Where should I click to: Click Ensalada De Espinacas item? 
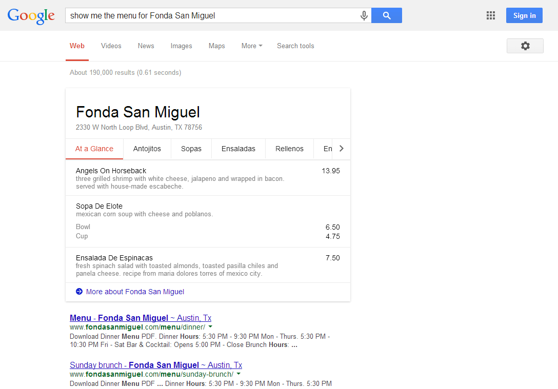click(114, 258)
